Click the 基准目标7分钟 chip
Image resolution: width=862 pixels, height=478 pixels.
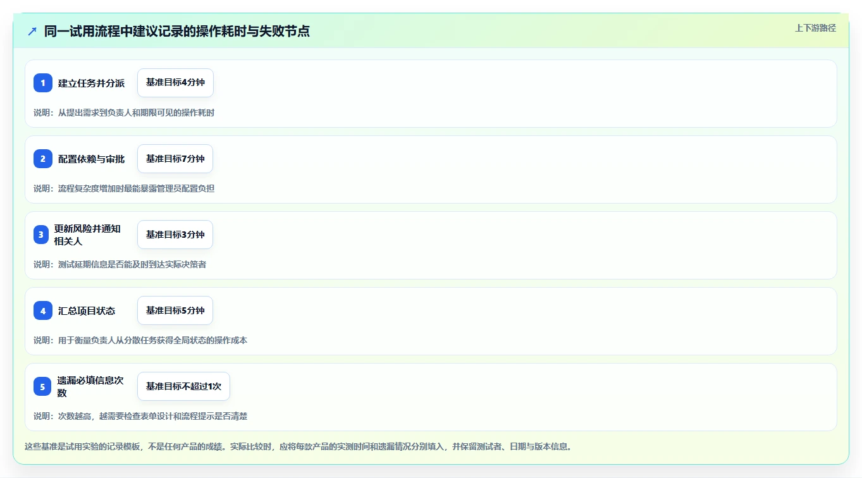pyautogui.click(x=175, y=159)
